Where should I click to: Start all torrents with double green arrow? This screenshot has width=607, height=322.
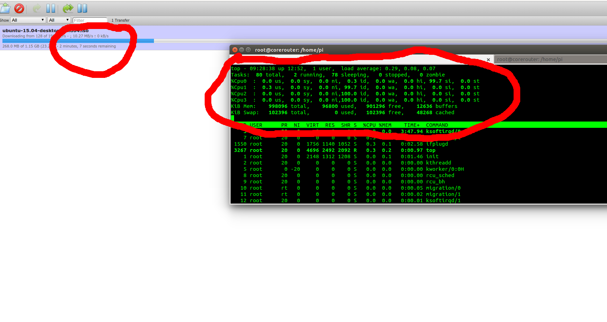point(68,8)
